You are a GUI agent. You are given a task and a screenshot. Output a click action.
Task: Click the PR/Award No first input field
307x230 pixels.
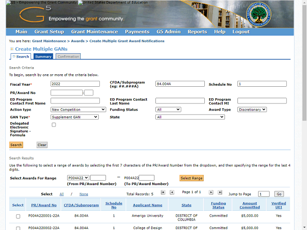[67, 92]
